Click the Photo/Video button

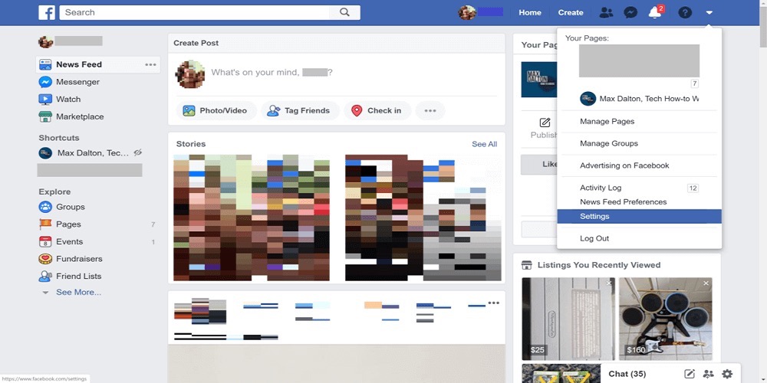click(x=216, y=111)
